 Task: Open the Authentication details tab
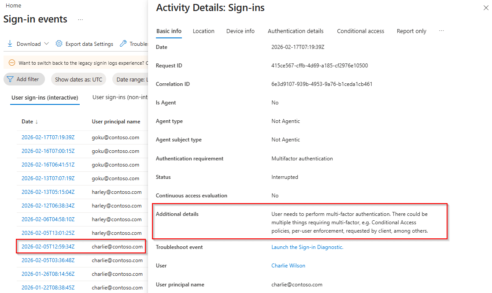[296, 31]
